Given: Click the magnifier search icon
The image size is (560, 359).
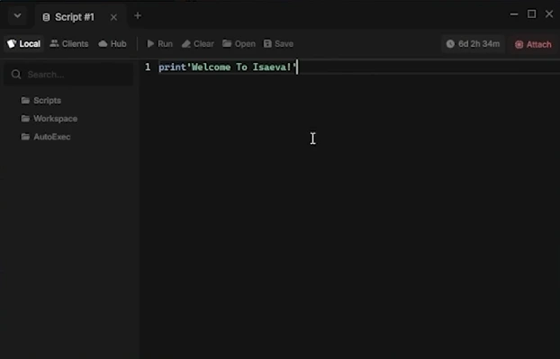Looking at the screenshot, I should 15,74.
